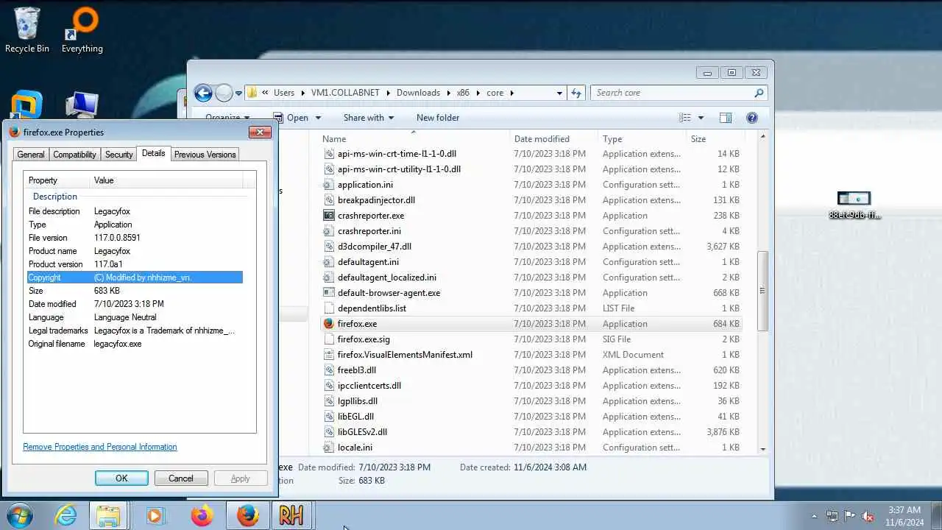Image resolution: width=942 pixels, height=530 pixels.
Task: Open address bar history dropdown arrow
Action: click(559, 93)
